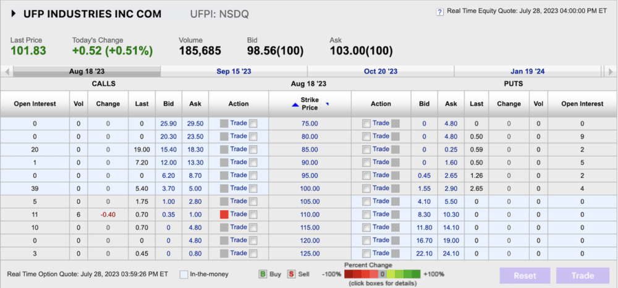This screenshot has width=618, height=288.
Task: Click the call percent-change box at strike 75.00
Action: tap(224, 124)
